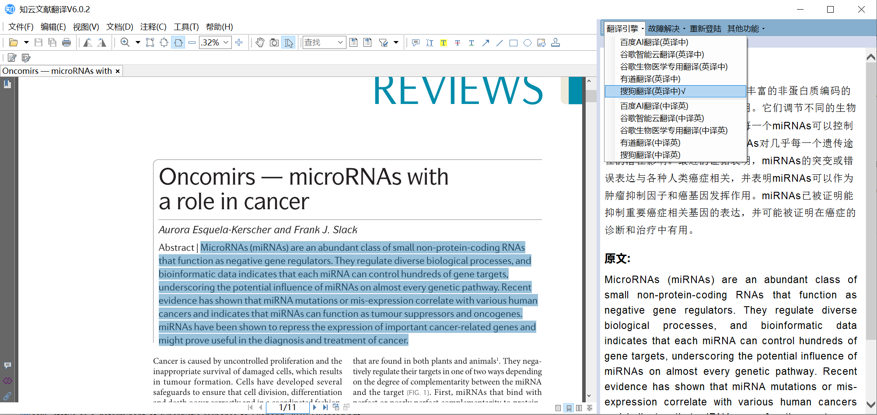The height and width of the screenshot is (415, 877).
Task: Select the fit page icon
Action: (x=164, y=42)
